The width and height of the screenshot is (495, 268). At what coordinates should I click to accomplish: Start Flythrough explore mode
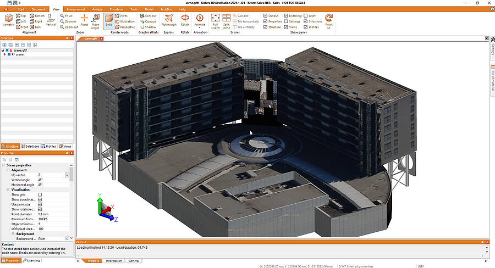pyautogui.click(x=169, y=20)
